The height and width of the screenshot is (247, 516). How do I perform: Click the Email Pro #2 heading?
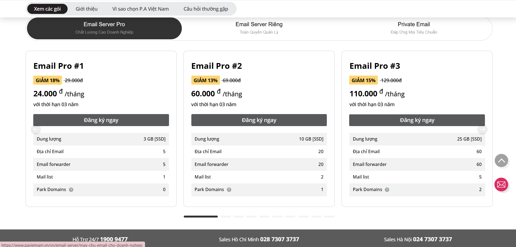(216, 66)
